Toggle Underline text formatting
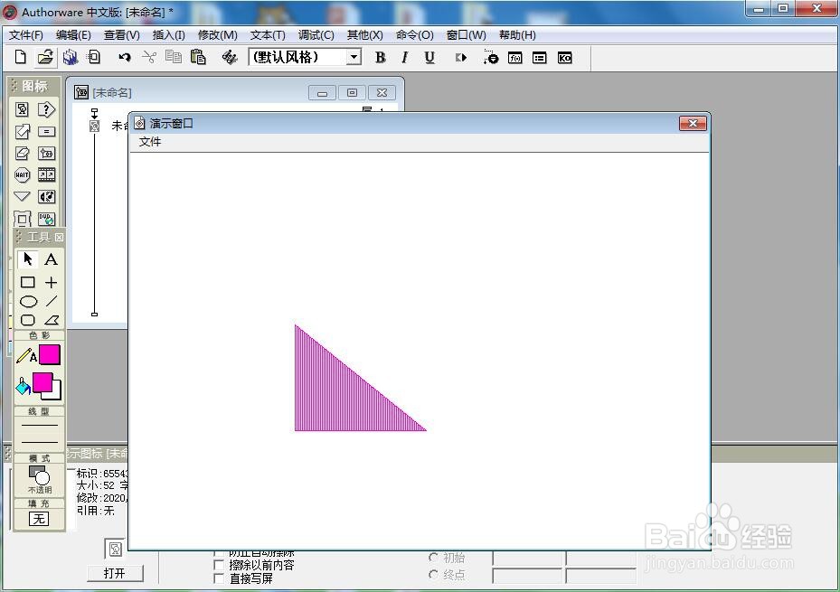 [x=429, y=57]
